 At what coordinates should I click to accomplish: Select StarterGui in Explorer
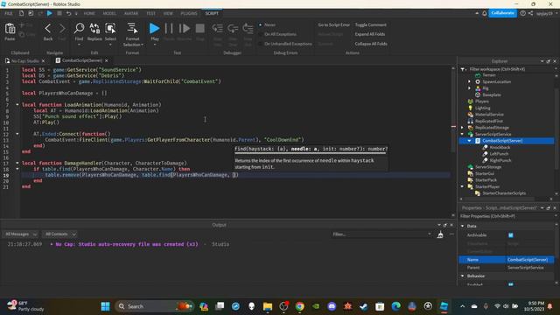tap(484, 173)
